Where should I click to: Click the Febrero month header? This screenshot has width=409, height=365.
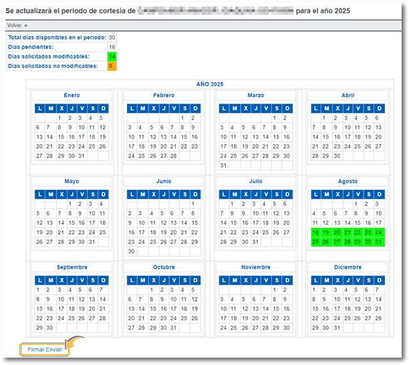164,96
